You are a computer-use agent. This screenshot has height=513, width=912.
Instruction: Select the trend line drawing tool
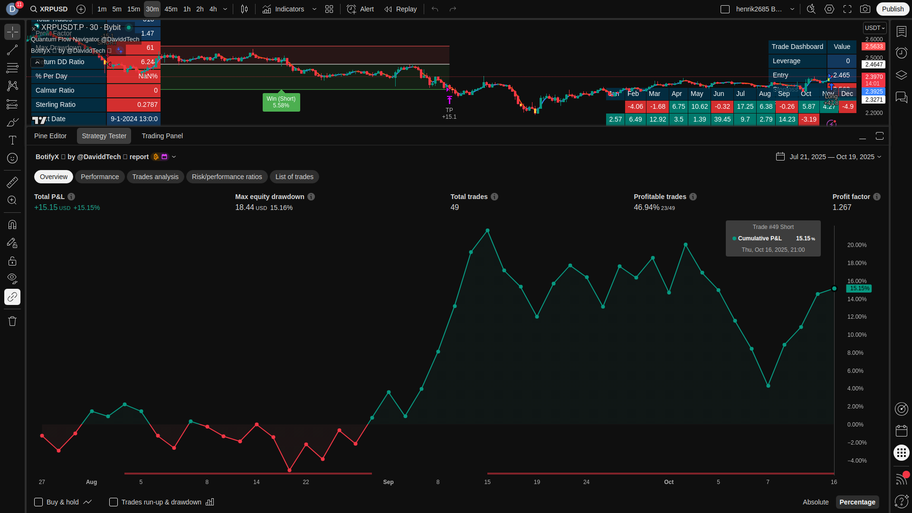tap(12, 50)
